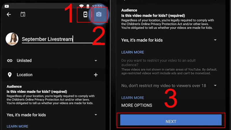231x130 pixels.
Task: Open the schedule calendar icon
Action: pos(23,14)
